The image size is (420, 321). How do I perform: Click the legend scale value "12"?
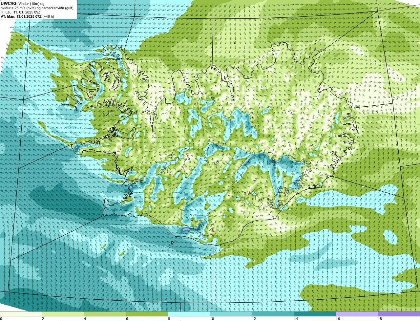pyautogui.click(x=254, y=319)
